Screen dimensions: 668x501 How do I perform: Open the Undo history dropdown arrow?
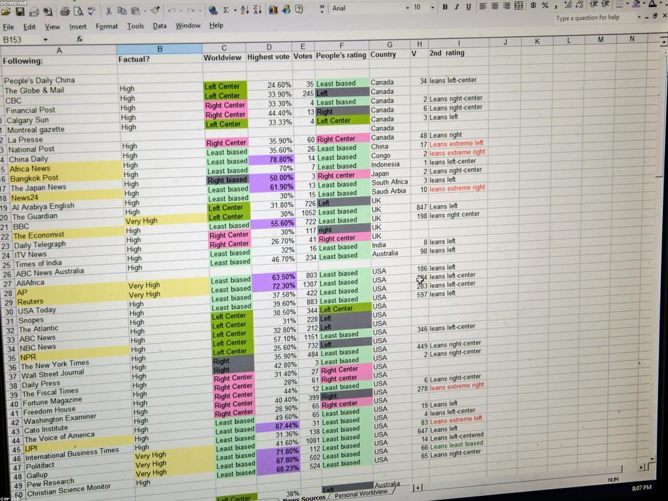point(181,10)
